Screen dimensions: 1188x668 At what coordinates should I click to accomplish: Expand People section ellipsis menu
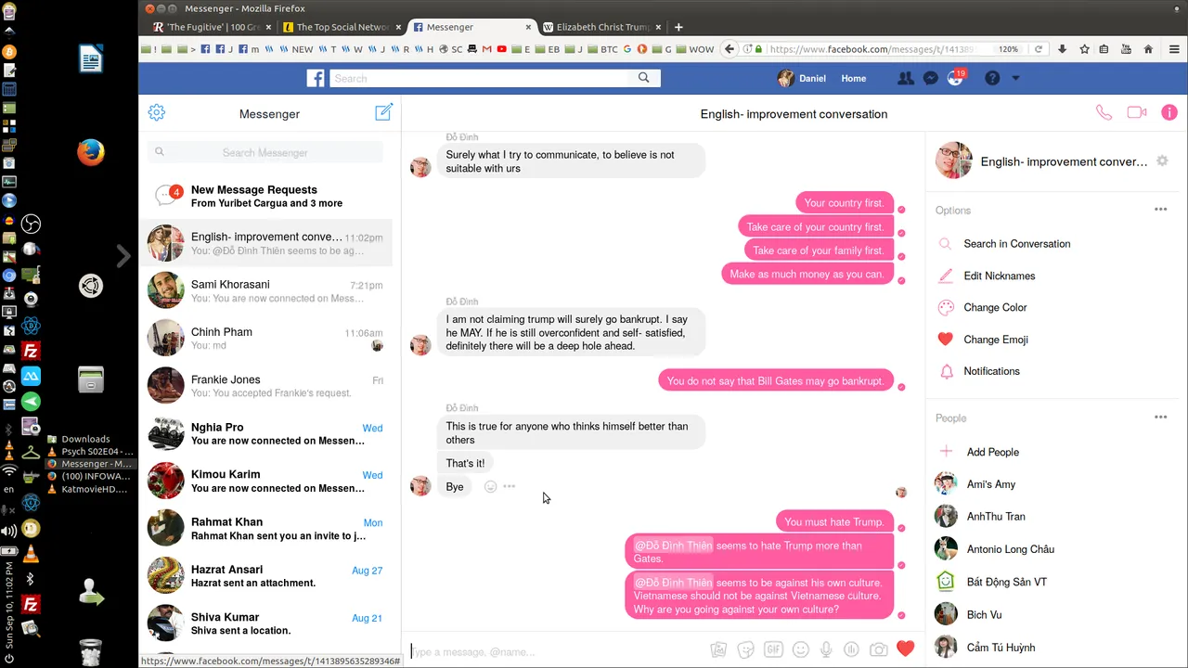(1160, 417)
